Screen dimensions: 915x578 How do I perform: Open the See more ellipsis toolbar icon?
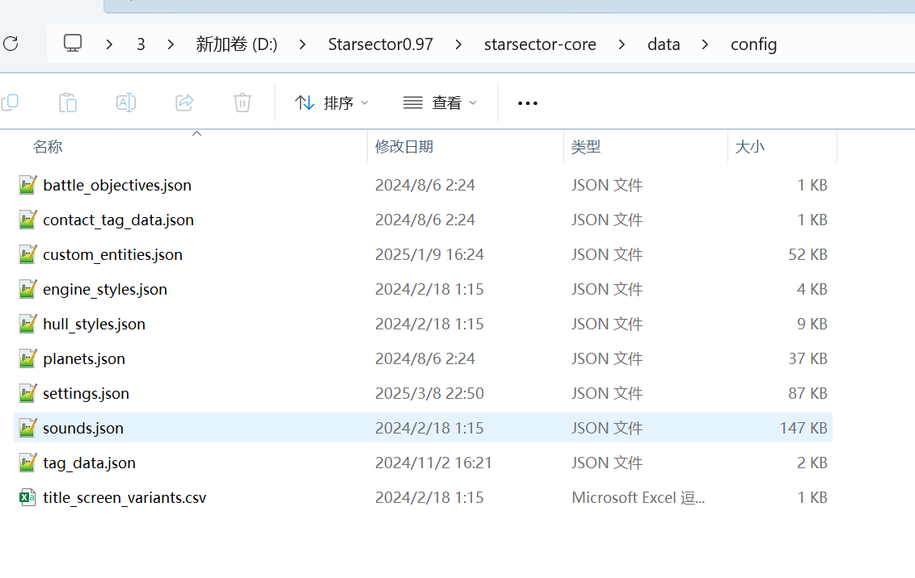[x=527, y=103]
